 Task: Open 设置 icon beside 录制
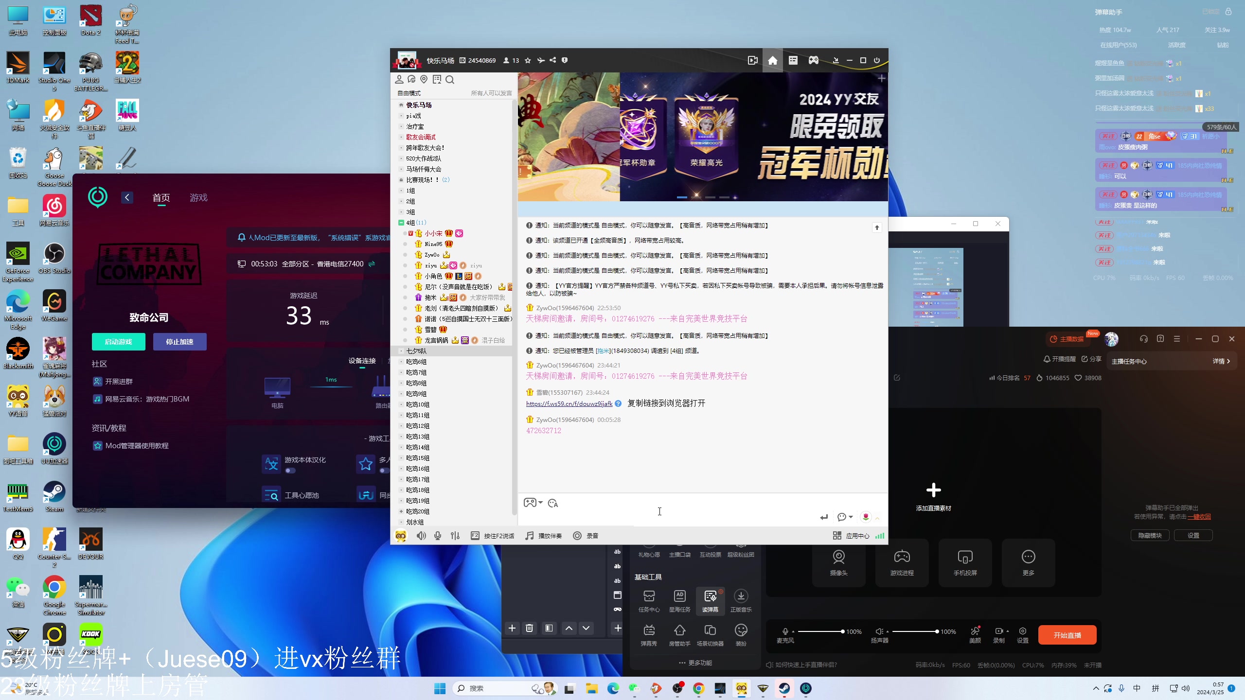1023,634
